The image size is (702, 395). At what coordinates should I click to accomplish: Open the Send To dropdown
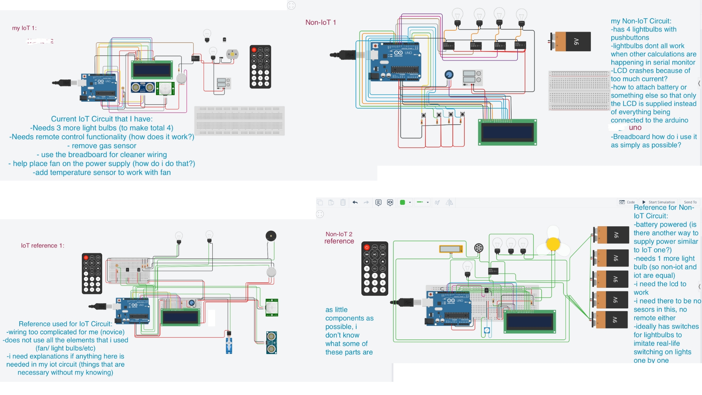pyautogui.click(x=690, y=202)
